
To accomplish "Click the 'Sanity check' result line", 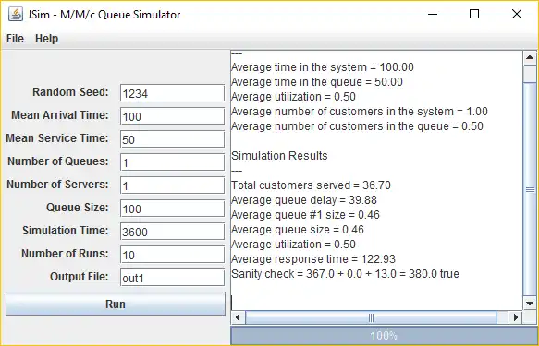I will click(x=345, y=274).
